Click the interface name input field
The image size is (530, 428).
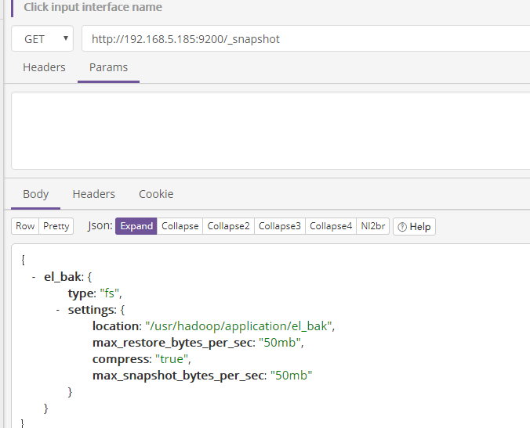click(267, 7)
